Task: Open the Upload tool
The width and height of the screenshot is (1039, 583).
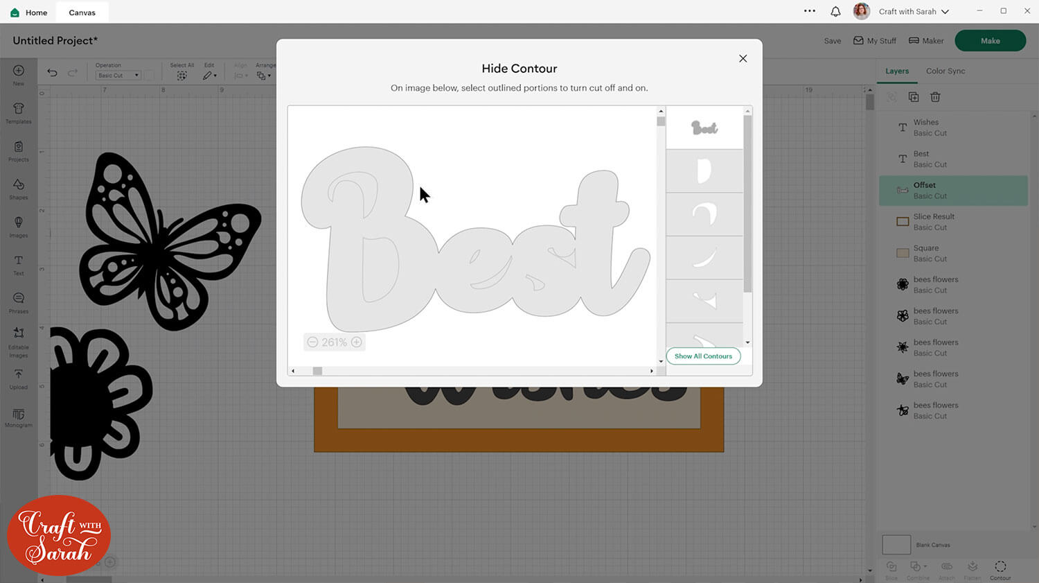Action: [x=19, y=379]
